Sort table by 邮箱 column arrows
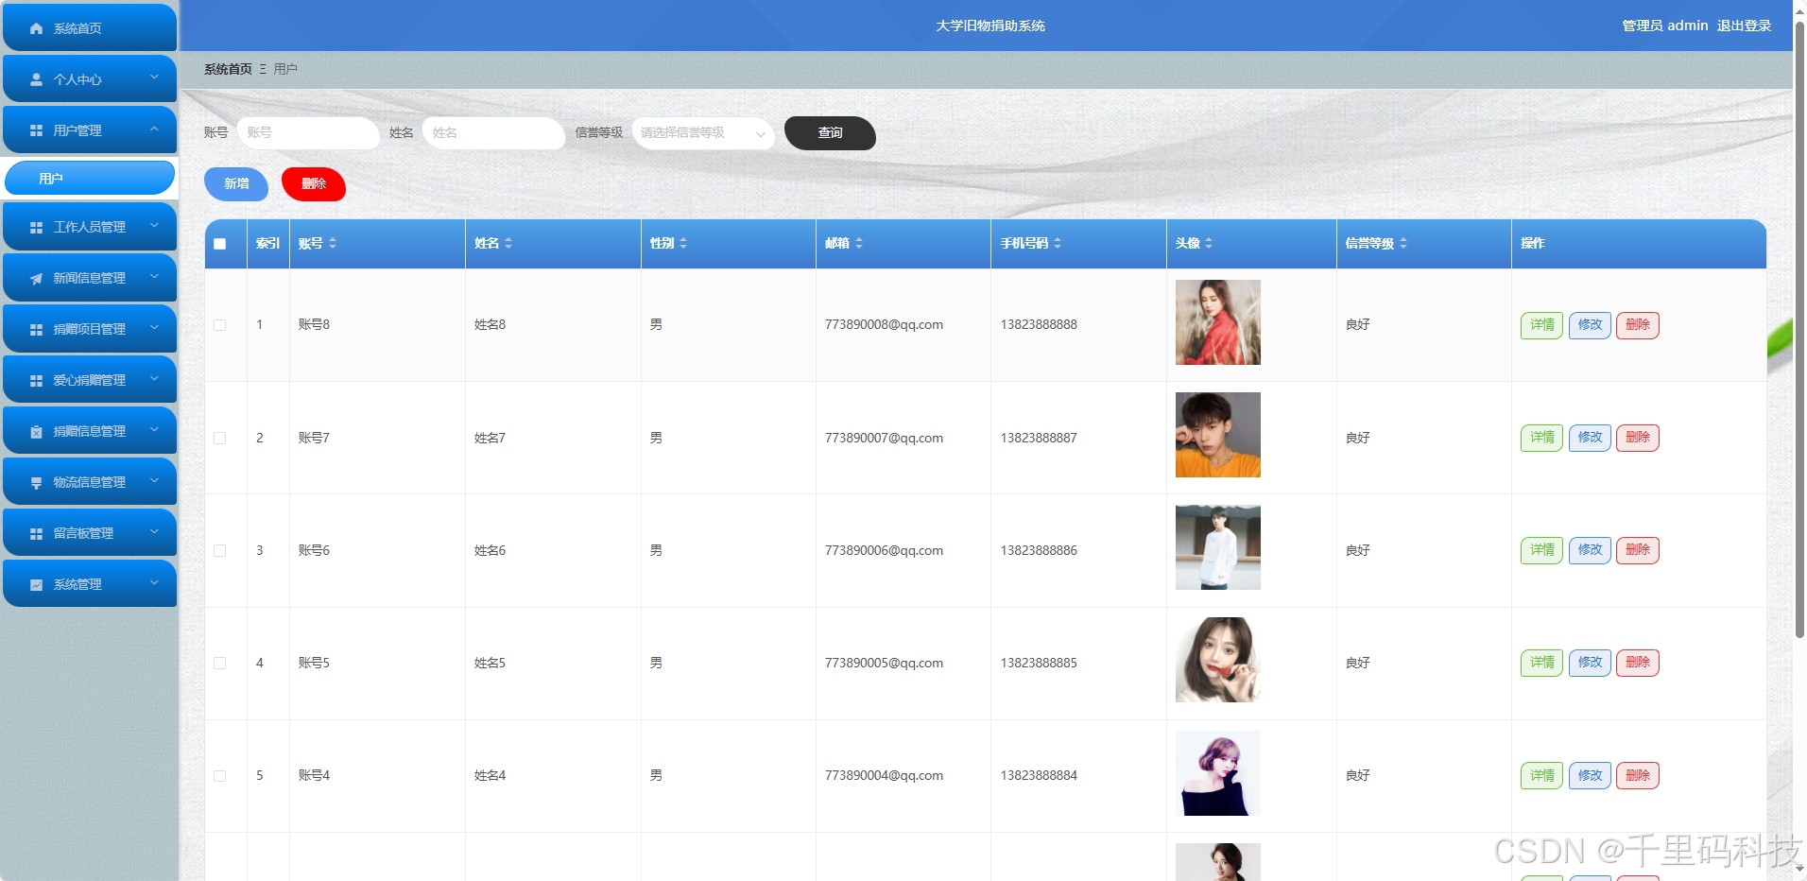The height and width of the screenshot is (881, 1807). [x=859, y=244]
